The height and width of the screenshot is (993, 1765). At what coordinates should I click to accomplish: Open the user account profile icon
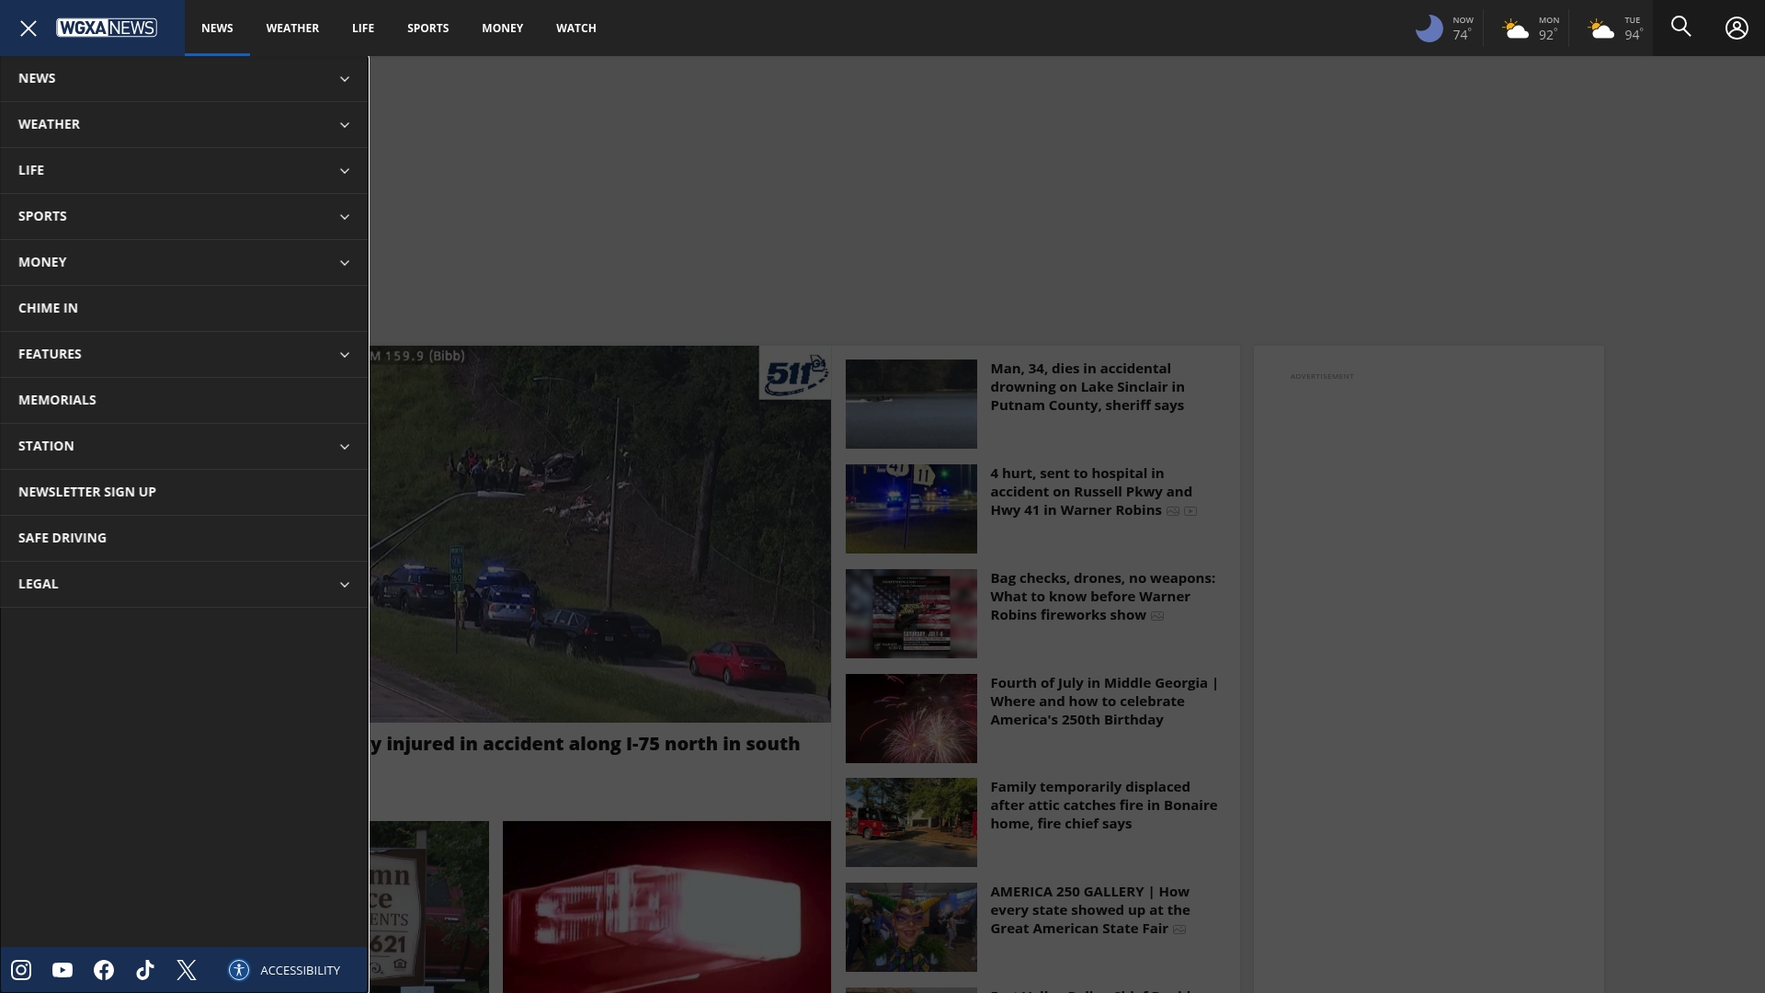coord(1737,28)
